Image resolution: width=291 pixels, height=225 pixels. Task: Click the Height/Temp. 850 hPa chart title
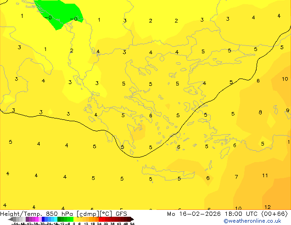[63, 214]
